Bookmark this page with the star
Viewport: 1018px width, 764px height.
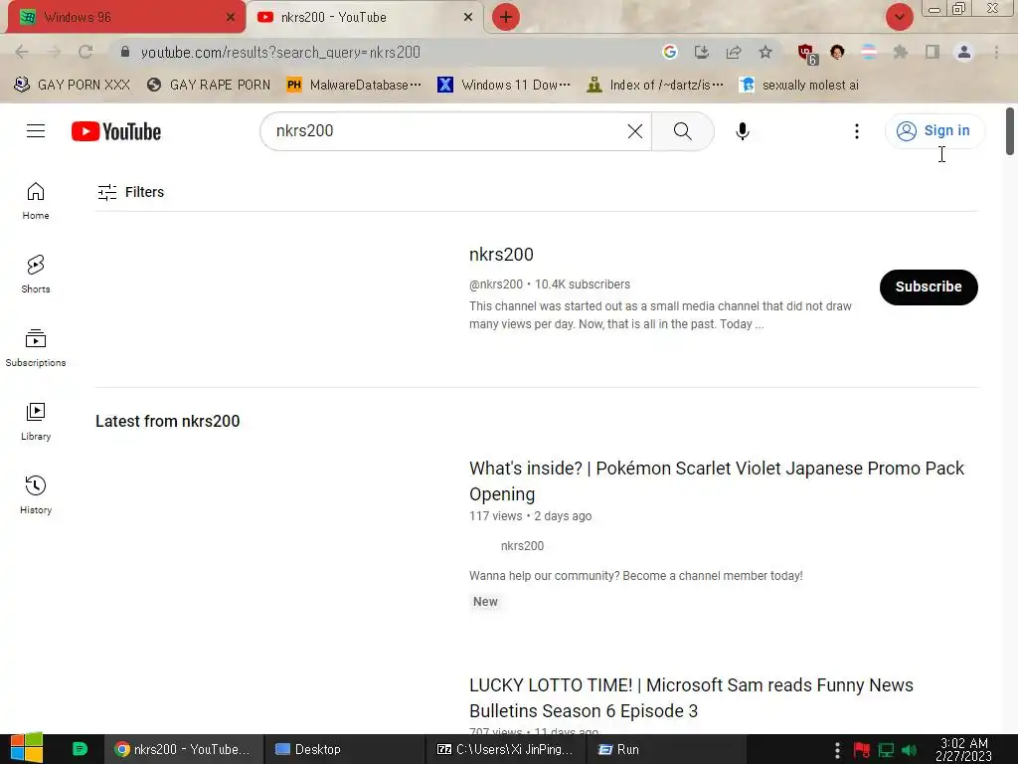click(765, 52)
